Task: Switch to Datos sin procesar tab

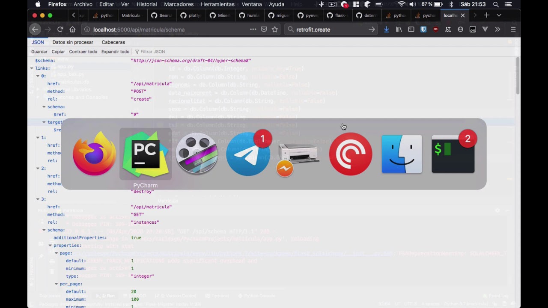Action: coord(73,42)
